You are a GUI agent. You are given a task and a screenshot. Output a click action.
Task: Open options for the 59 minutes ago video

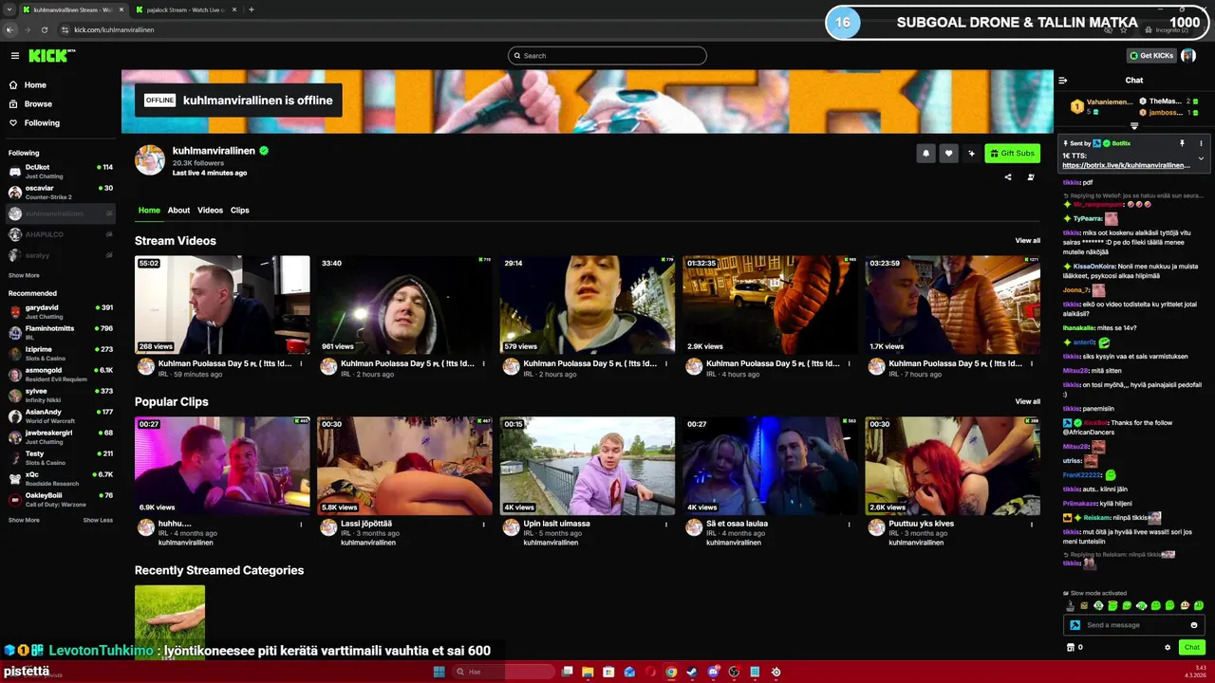point(302,363)
